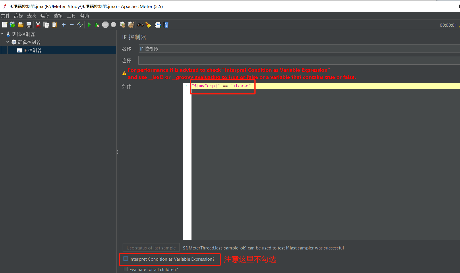Open the 工具 menu
The height and width of the screenshot is (273, 460).
(x=71, y=16)
